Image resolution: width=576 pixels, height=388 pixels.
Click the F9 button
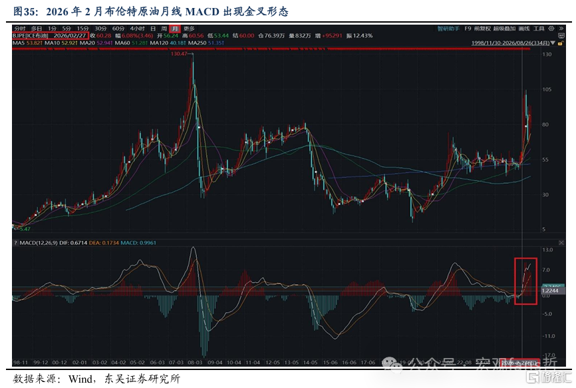tap(468, 29)
